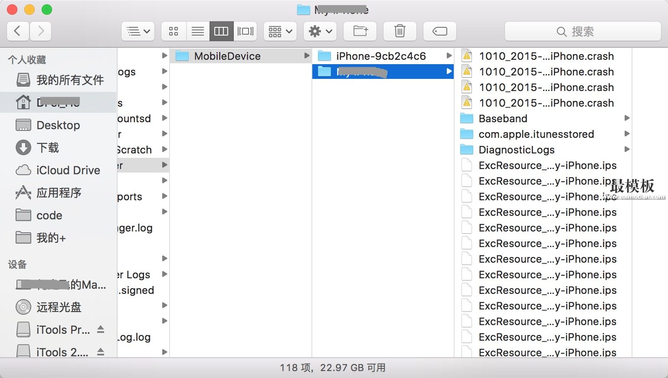Open 下载 downloads in the sidebar

(59, 147)
